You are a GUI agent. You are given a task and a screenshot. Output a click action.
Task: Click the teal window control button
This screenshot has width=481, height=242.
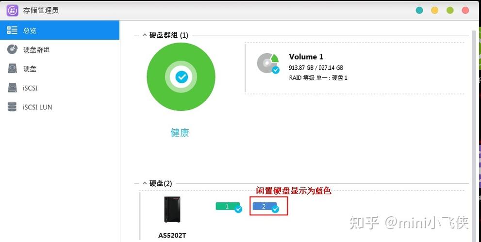coord(419,10)
